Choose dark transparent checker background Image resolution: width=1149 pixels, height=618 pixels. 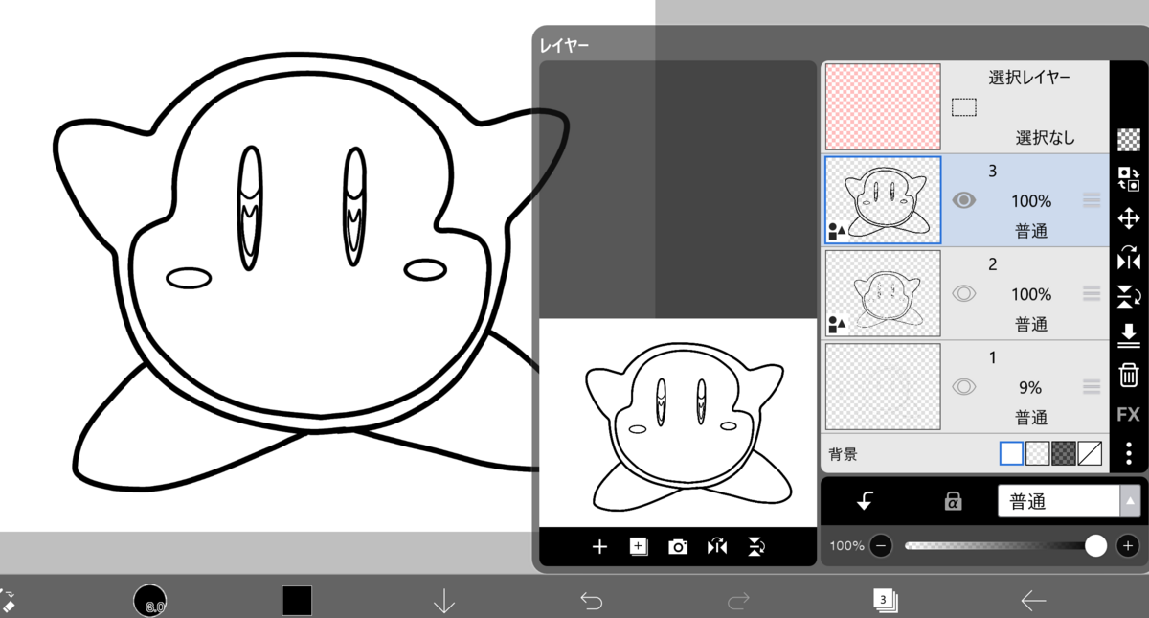point(1064,453)
